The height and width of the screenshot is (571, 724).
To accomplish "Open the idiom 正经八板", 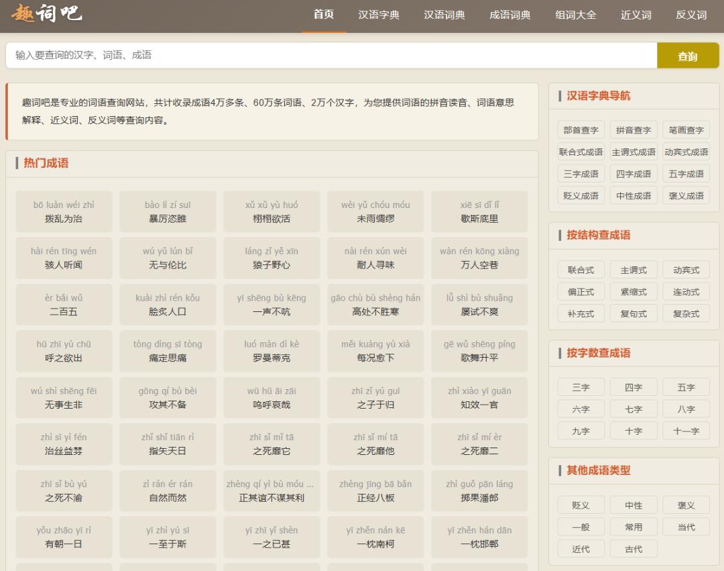I will click(375, 490).
